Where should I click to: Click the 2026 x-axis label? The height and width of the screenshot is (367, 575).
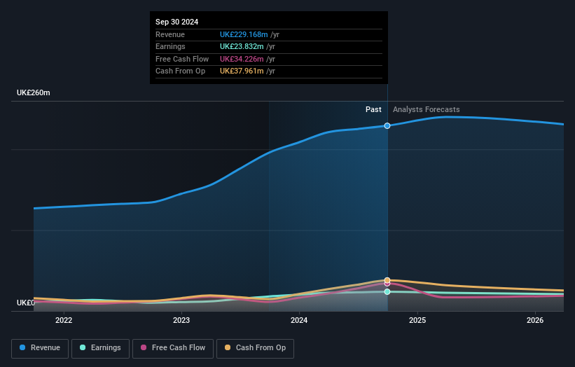click(x=535, y=320)
